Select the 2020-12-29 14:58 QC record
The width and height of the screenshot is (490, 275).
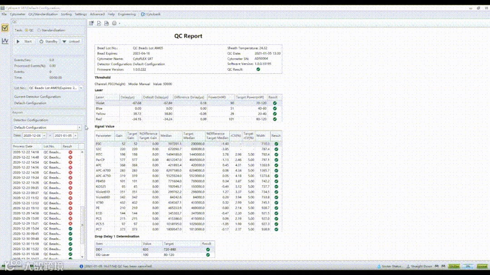pyautogui.click(x=47, y=213)
